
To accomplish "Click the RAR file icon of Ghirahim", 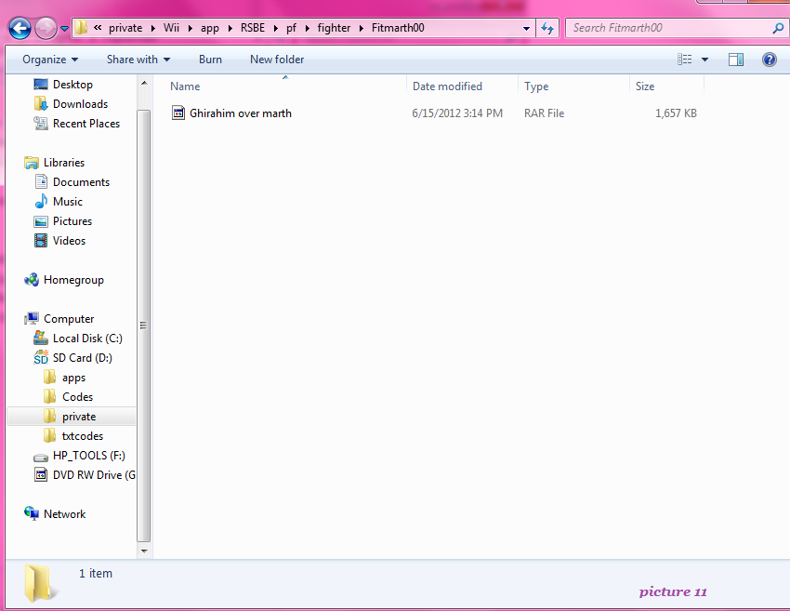I will [178, 113].
